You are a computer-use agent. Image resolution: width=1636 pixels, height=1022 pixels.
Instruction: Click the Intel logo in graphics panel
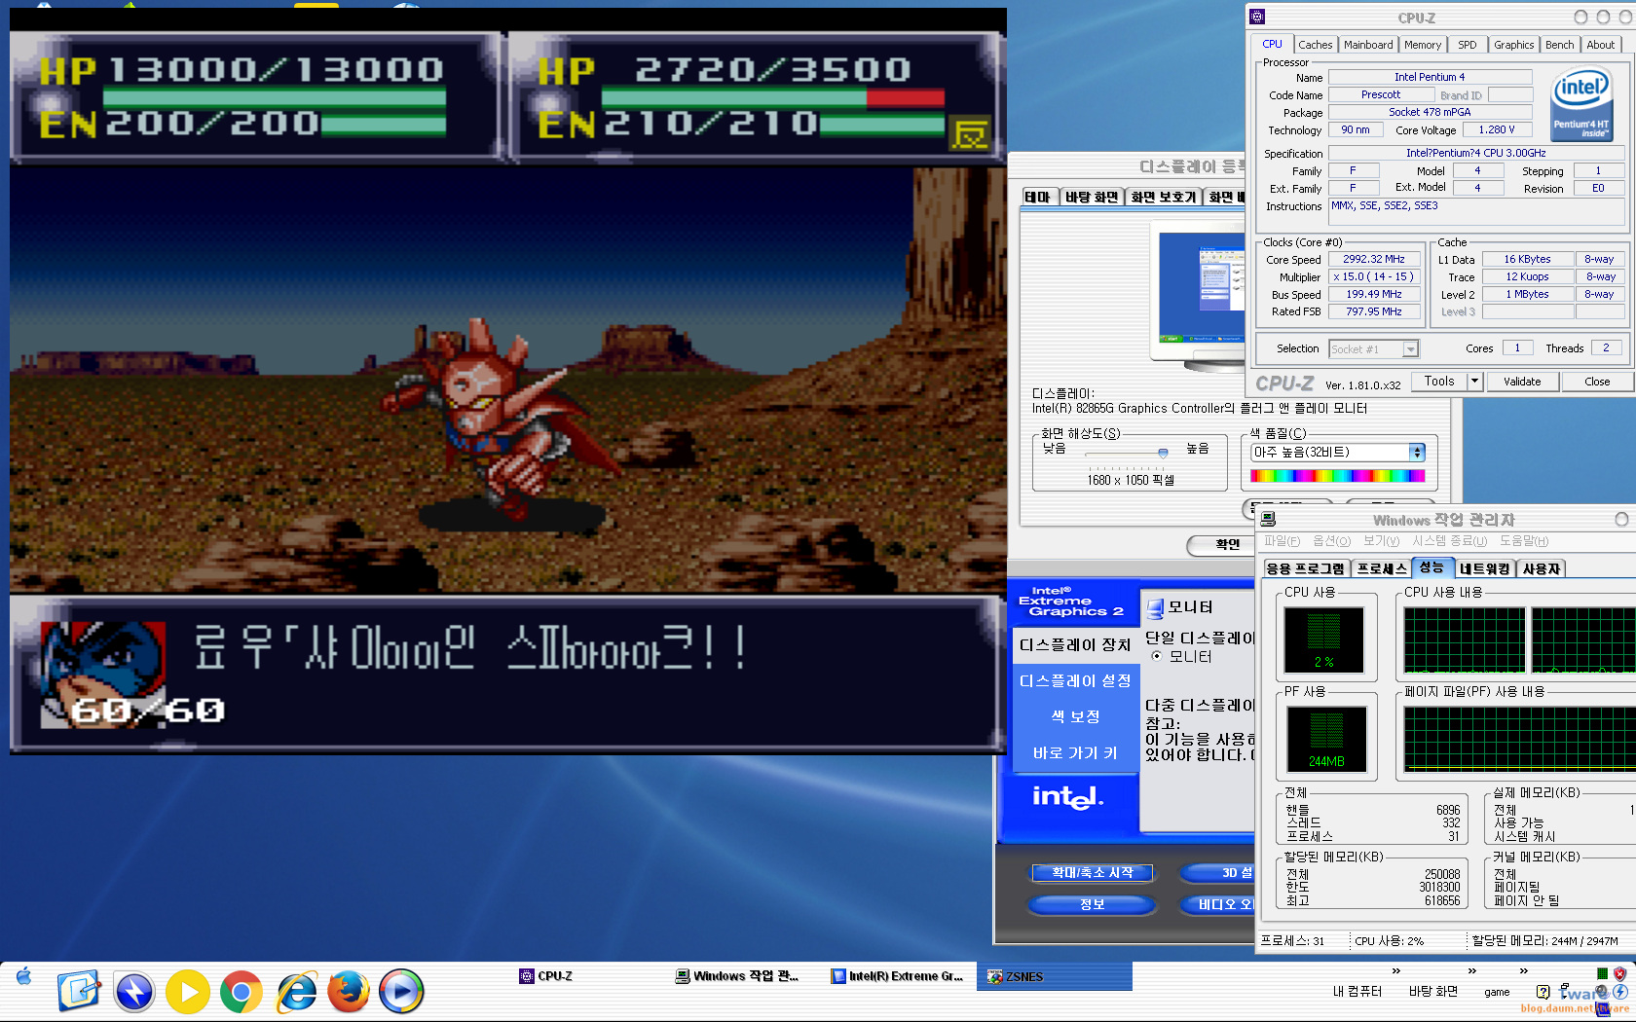click(x=1068, y=797)
